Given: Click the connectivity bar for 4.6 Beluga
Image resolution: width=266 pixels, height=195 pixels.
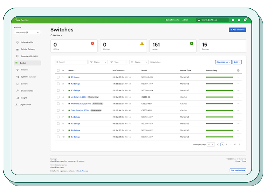Looking at the screenshot, I should tap(219, 130).
